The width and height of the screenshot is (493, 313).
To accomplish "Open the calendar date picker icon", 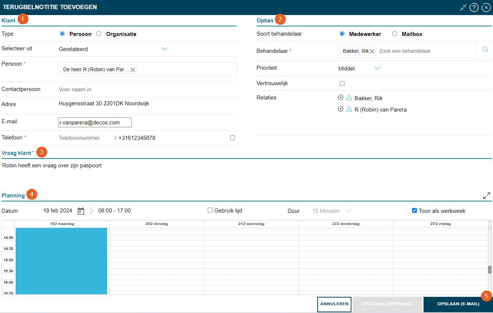I will pyautogui.click(x=81, y=211).
